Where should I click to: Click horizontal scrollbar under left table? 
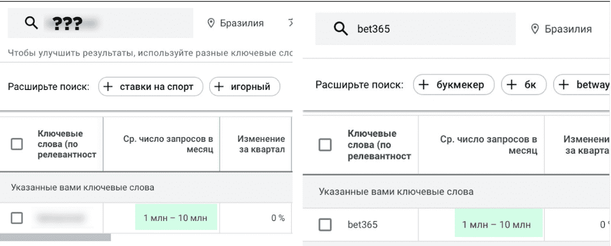click(55, 237)
